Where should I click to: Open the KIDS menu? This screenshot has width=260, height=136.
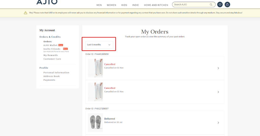click(x=124, y=5)
